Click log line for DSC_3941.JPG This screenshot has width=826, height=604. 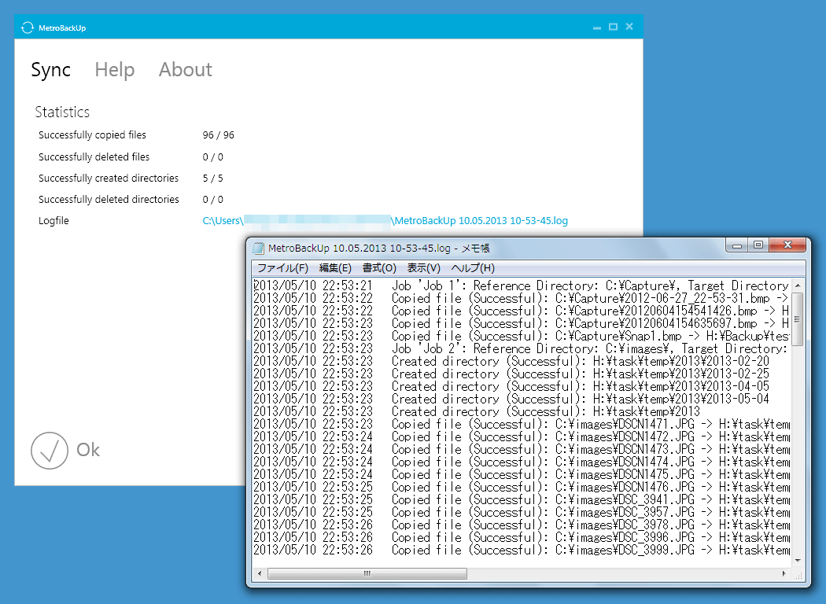(522, 499)
